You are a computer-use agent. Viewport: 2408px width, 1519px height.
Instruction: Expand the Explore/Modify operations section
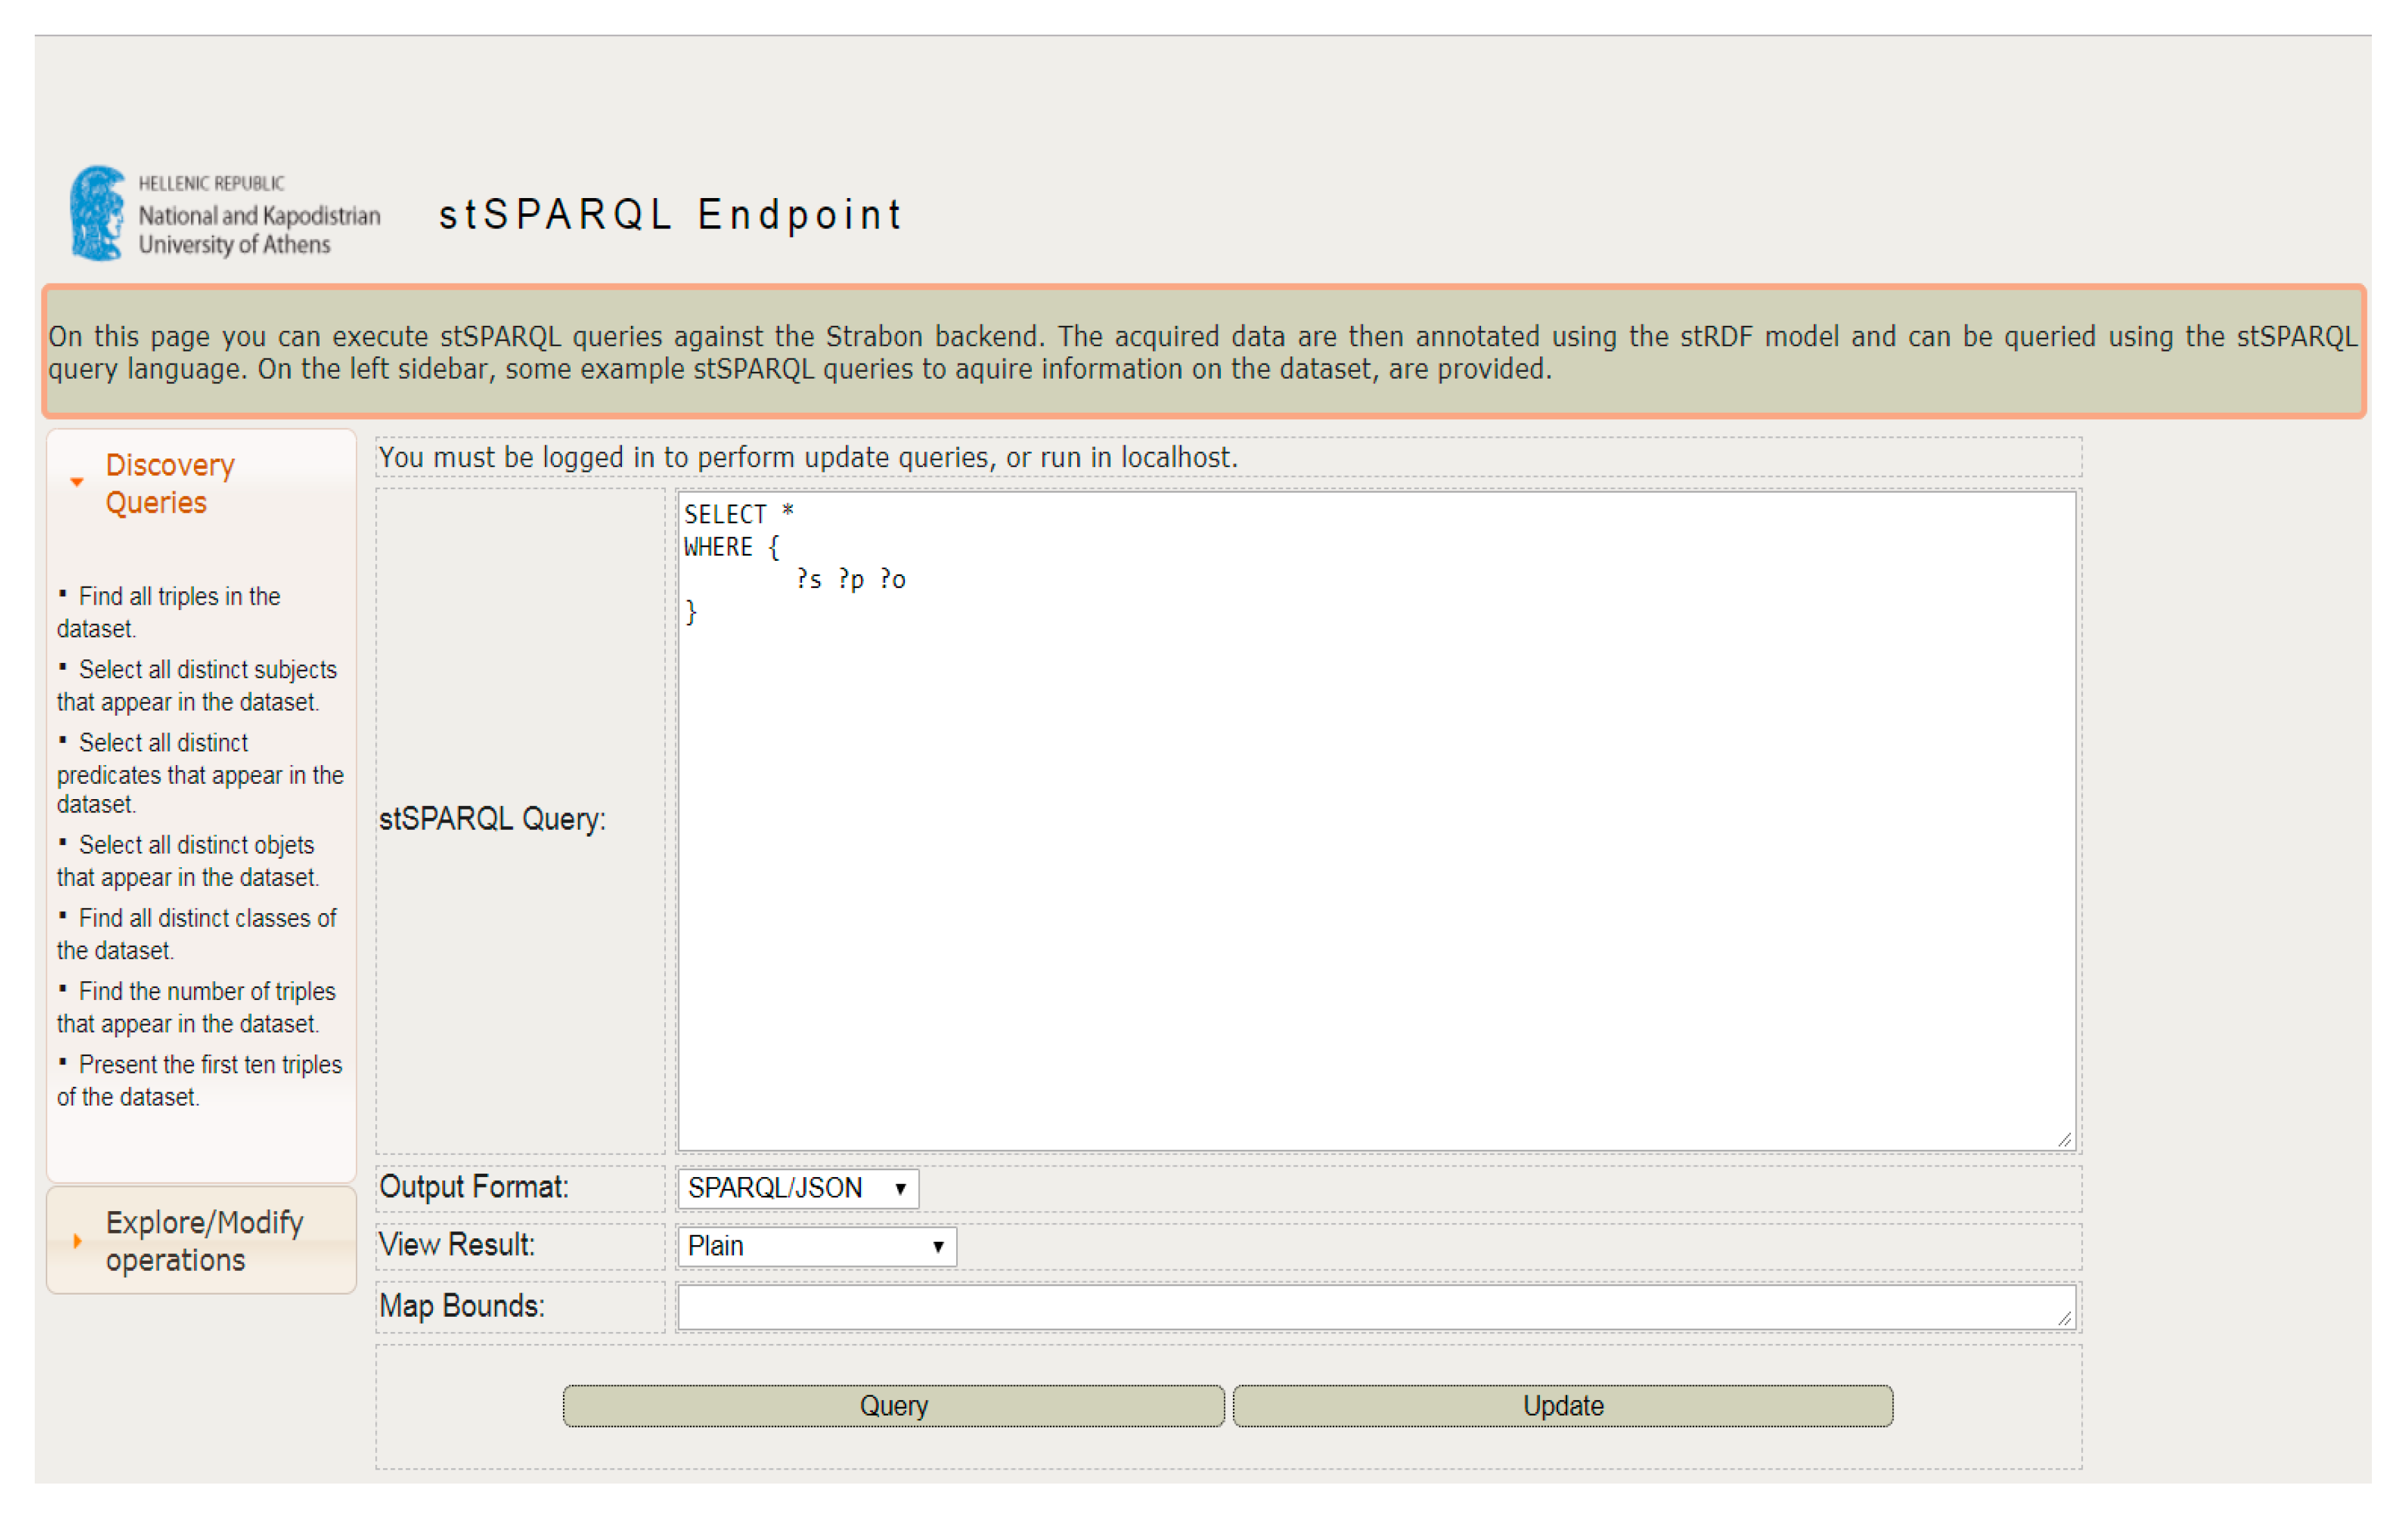[x=204, y=1240]
